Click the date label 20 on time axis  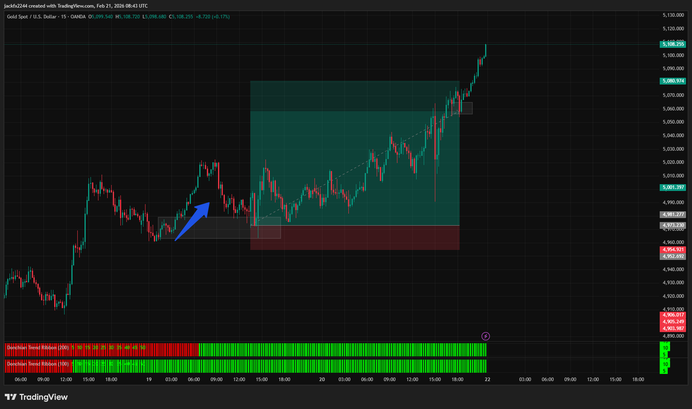(322, 380)
